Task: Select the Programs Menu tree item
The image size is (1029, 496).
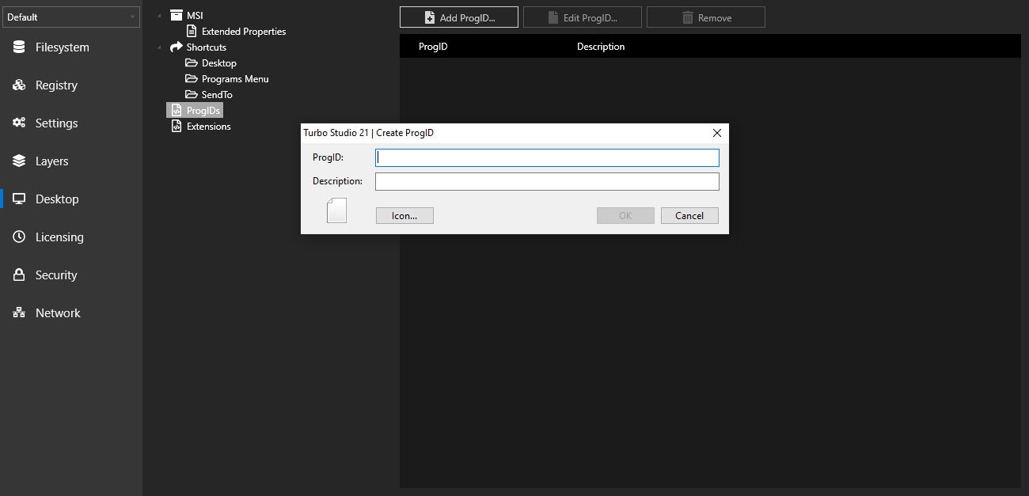Action: 235,79
